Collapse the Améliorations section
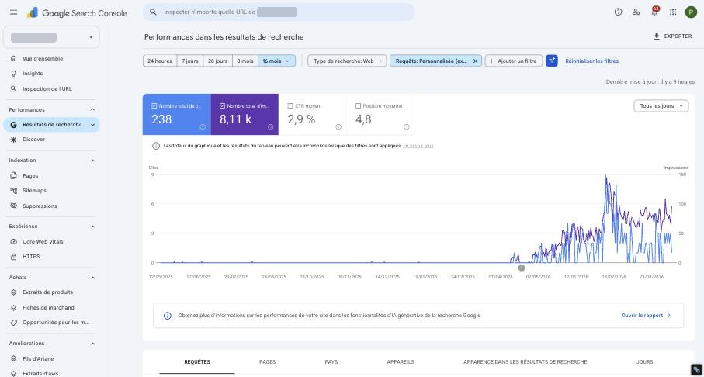 (x=92, y=344)
